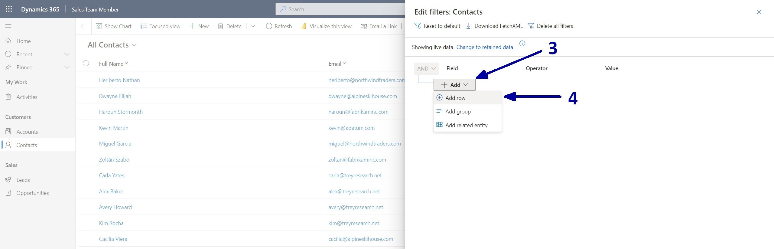Screen dimensions: 774x249
Task: Click the Recent clock icon
Action: click(x=8, y=54)
